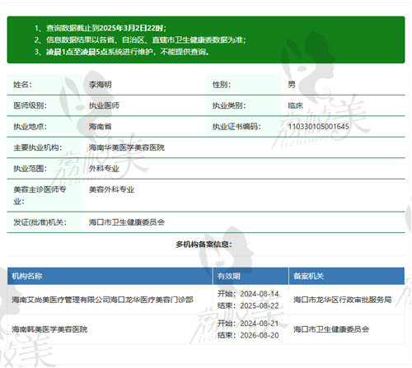The height and width of the screenshot is (368, 412).
Task: Click the 执业范围 label
Action: click(30, 168)
